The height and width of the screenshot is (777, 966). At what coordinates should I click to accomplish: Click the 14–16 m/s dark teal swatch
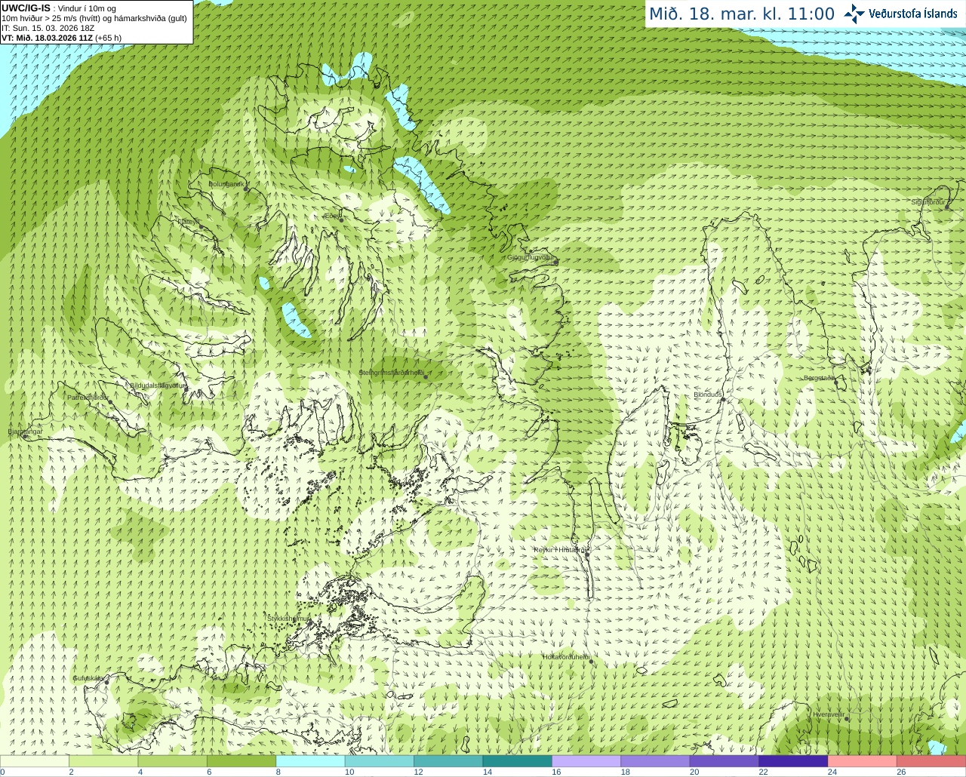click(518, 761)
